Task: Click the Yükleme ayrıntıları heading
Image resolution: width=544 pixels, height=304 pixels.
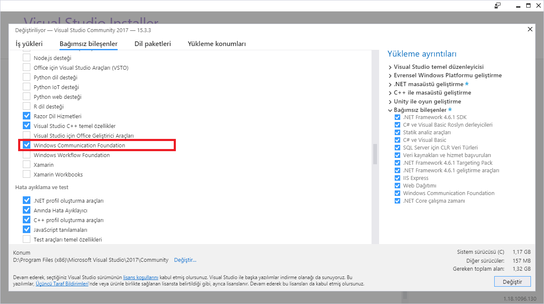Action: coord(422,54)
